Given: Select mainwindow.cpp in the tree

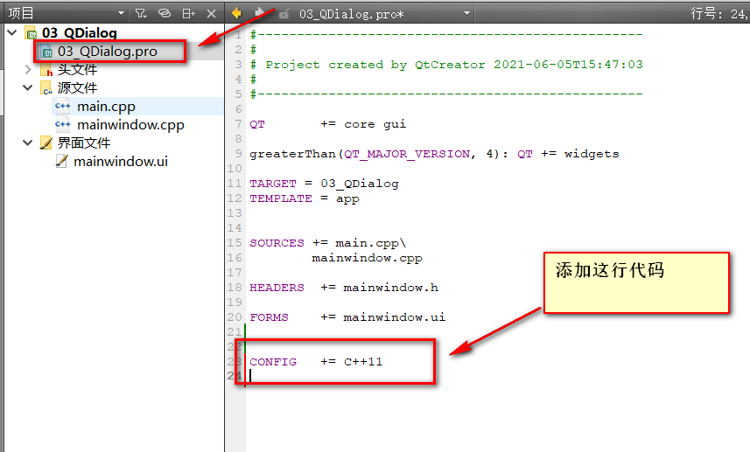Looking at the screenshot, I should tap(130, 125).
